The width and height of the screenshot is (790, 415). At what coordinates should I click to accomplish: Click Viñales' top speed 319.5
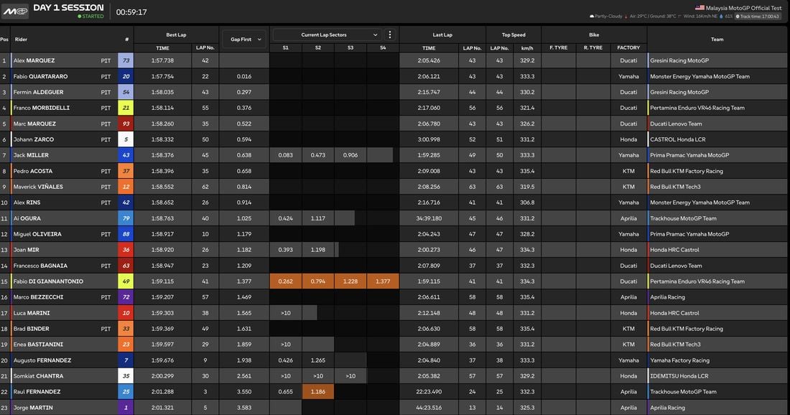527,187
